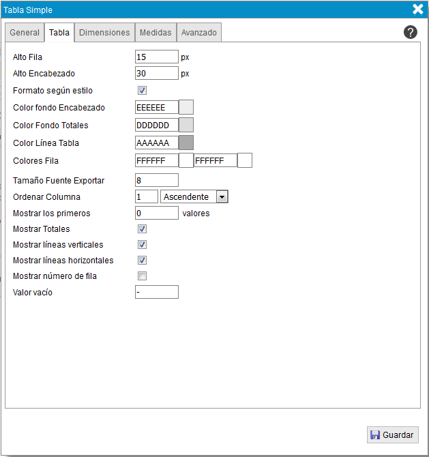The image size is (429, 457).
Task: Uncheck Mostrar Totales checkbox
Action: (143, 229)
